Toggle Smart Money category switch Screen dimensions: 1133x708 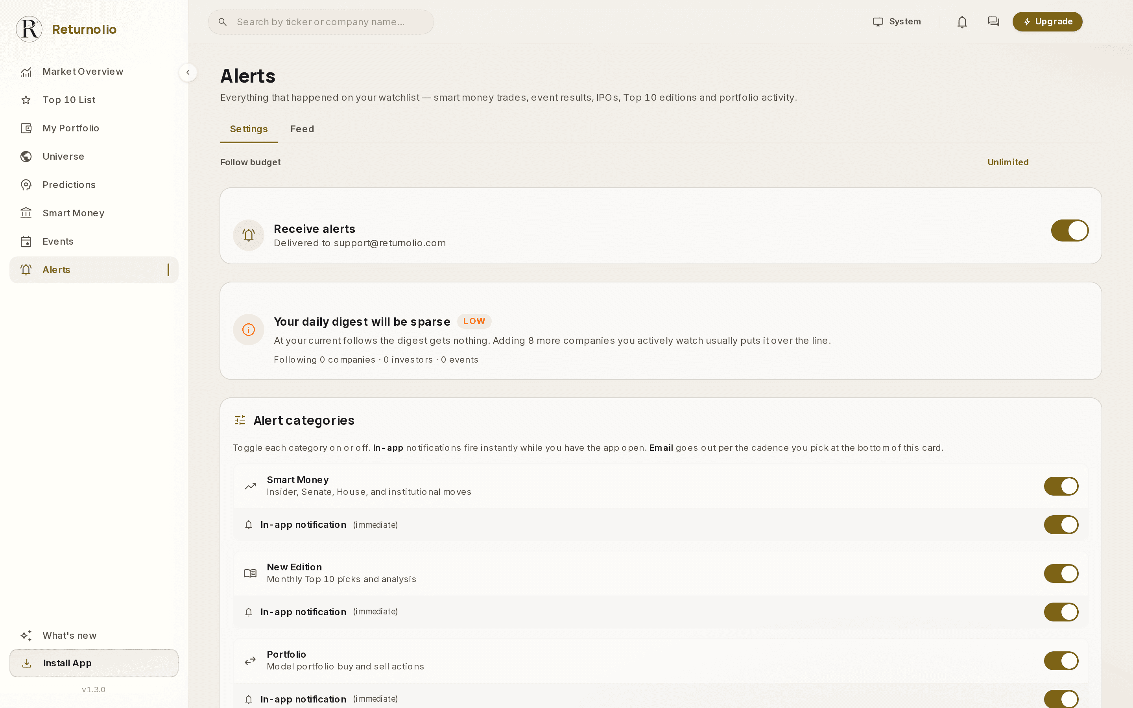pyautogui.click(x=1061, y=486)
